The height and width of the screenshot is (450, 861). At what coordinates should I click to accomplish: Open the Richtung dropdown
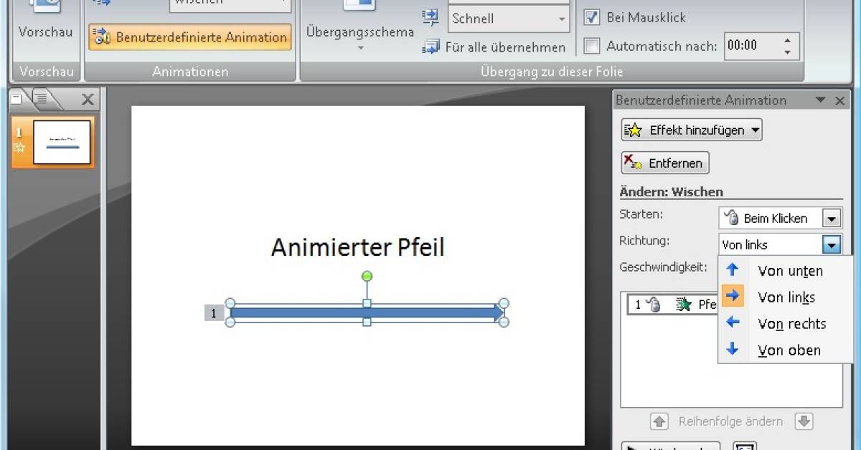coord(830,244)
